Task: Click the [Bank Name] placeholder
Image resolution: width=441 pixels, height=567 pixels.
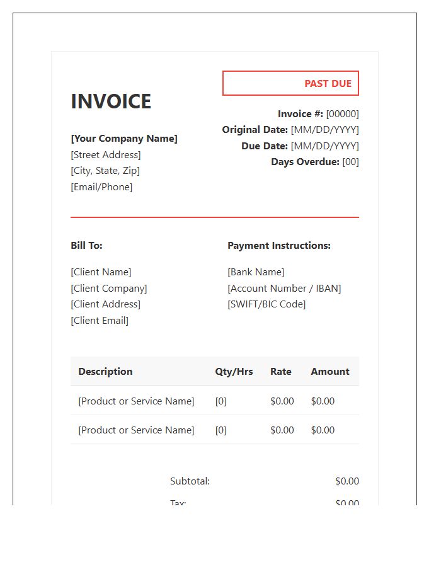Action: (x=256, y=272)
